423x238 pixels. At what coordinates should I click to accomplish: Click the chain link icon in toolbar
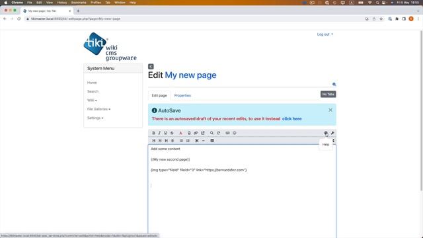tap(196, 133)
